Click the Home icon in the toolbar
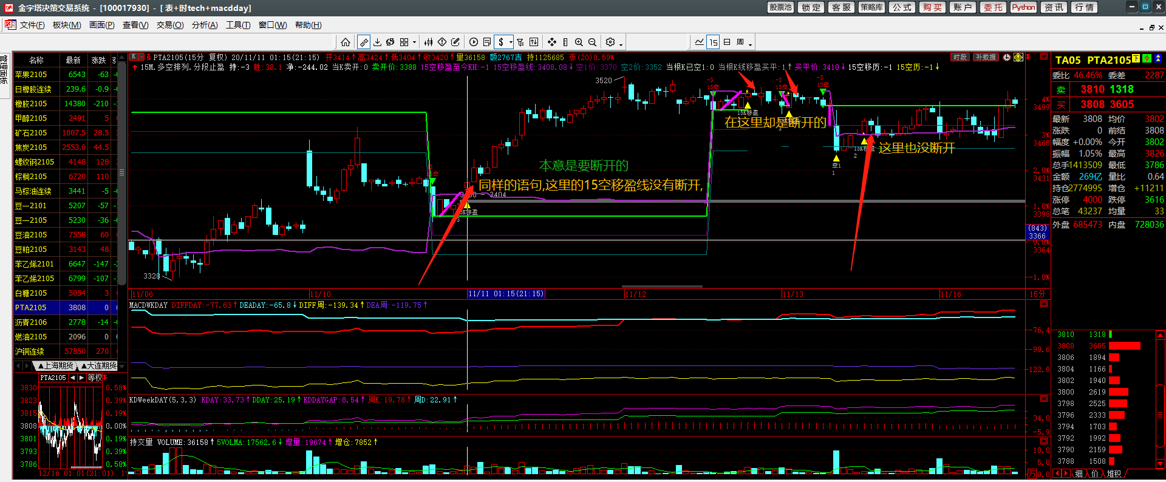The width and height of the screenshot is (1166, 482). (x=346, y=42)
